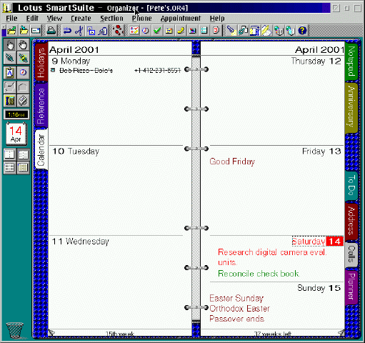
Task: Click the folder with down arrow icon
Action: 24,31
